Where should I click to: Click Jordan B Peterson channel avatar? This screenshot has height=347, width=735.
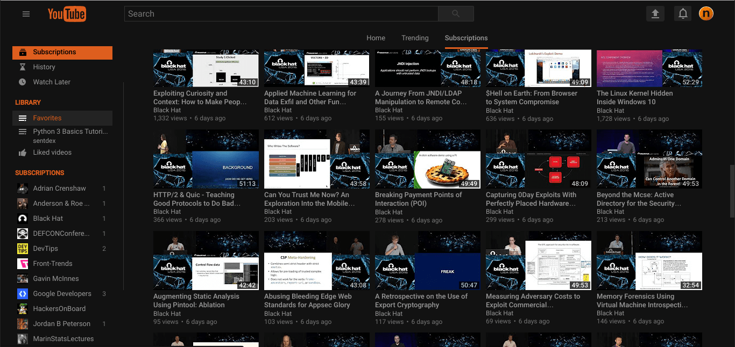[23, 324]
